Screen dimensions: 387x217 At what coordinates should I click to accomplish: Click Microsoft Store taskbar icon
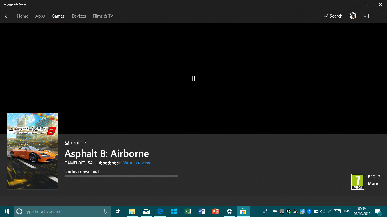point(243,211)
